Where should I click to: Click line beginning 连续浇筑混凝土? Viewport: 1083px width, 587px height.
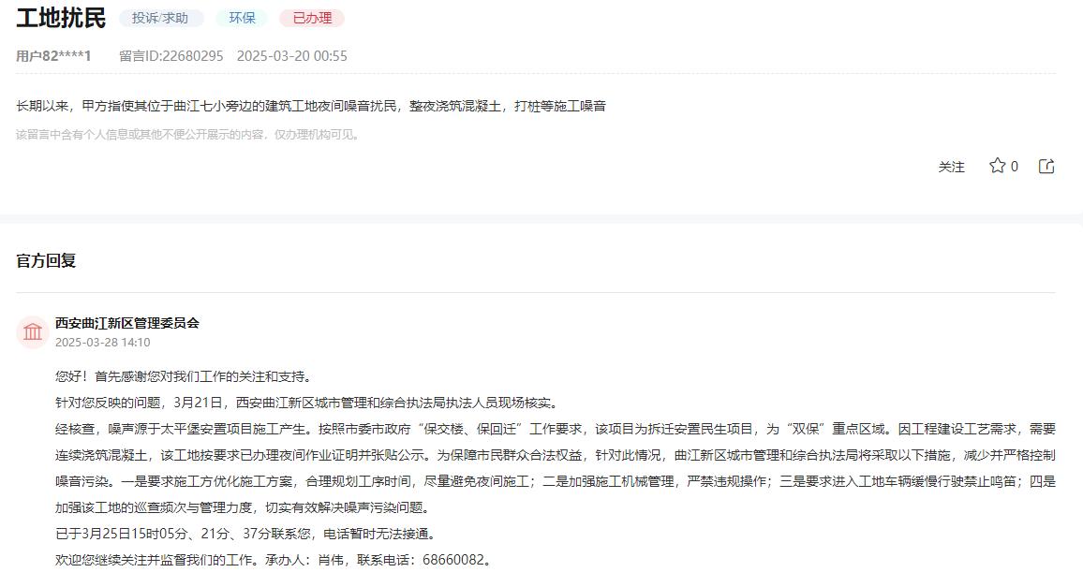pyautogui.click(x=556, y=455)
